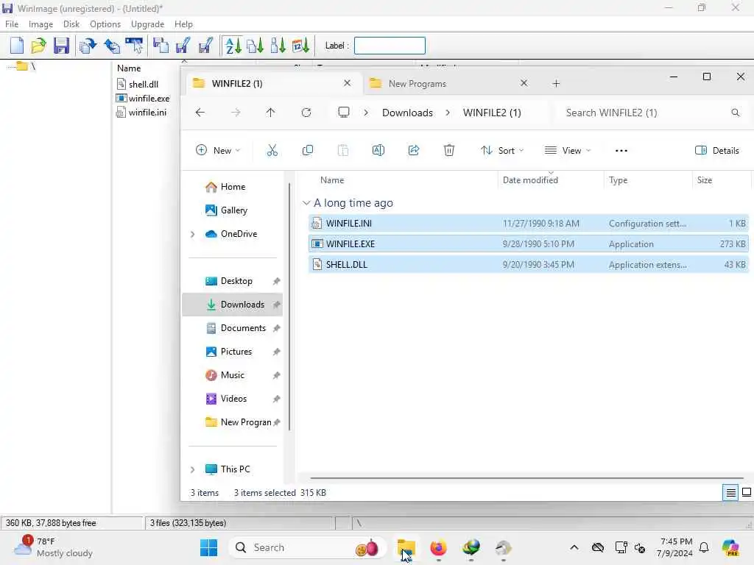754x565 pixels.
Task: Open the Image menu in WinImage
Action: coord(41,24)
